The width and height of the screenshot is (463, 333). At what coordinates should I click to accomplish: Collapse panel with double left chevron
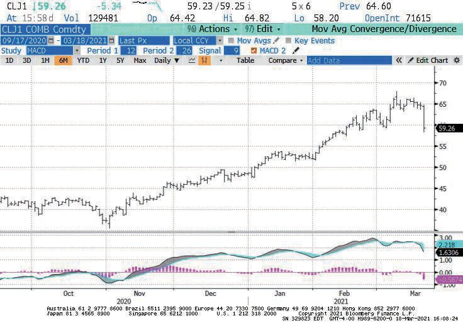(x=399, y=60)
